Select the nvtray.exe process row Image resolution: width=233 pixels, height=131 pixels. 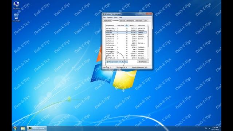[126, 47]
